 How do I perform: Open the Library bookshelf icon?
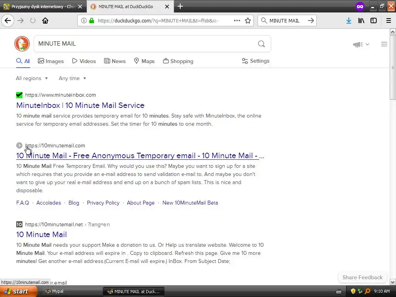click(x=361, y=20)
